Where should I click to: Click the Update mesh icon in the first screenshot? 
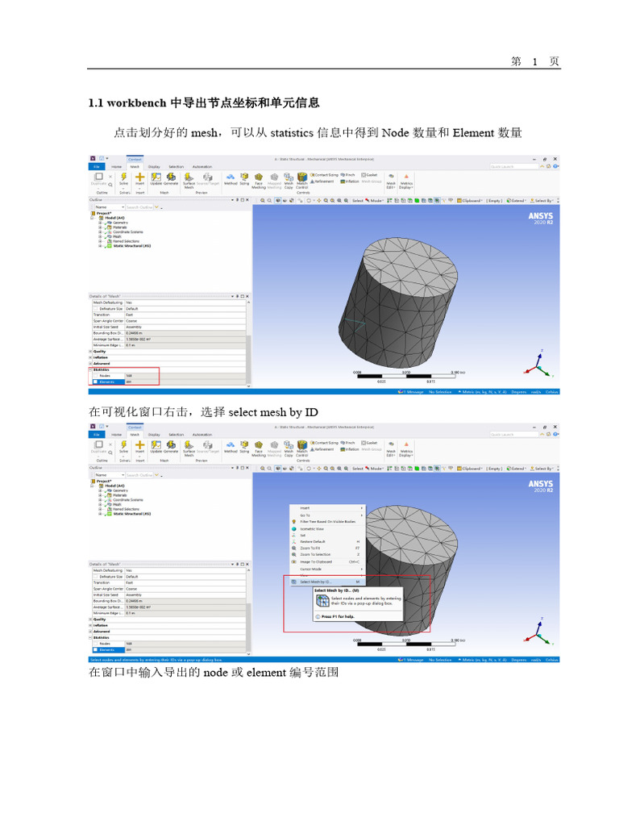pos(156,178)
